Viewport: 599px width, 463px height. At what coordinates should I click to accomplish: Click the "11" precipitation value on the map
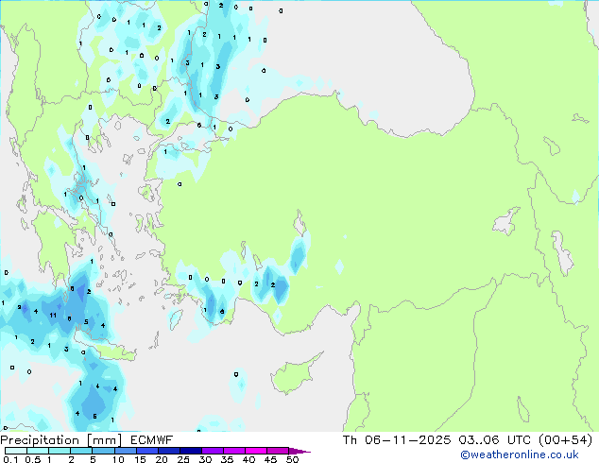click(53, 316)
